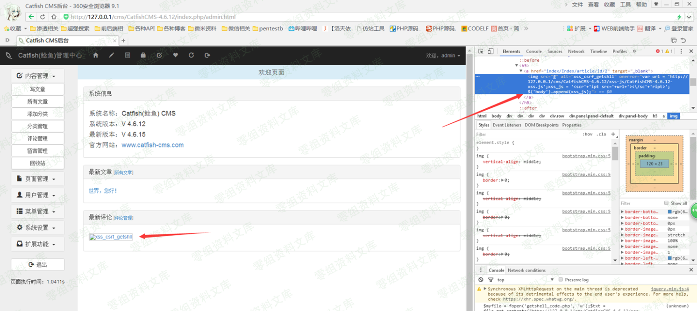Enable the Preserve log checkbox
697x311 pixels.
pos(561,280)
